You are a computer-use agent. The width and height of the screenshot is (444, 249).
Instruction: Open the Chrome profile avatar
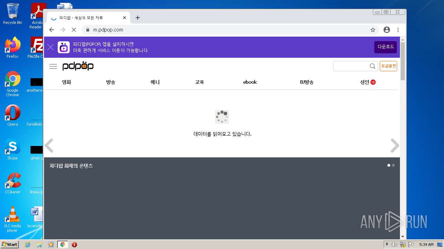click(387, 30)
